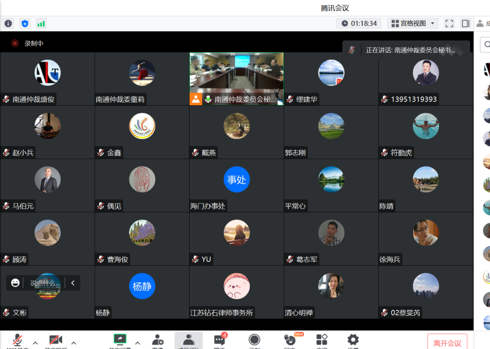Open the members list icon
490x349 pixels.
pos(188,339)
